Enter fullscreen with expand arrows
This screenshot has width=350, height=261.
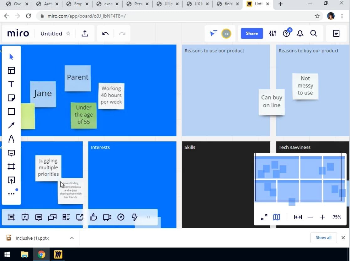pos(264,217)
